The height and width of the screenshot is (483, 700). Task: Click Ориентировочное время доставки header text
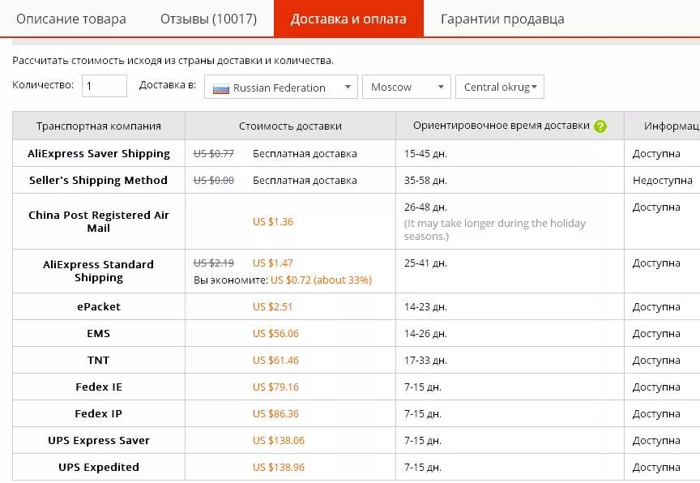click(502, 126)
